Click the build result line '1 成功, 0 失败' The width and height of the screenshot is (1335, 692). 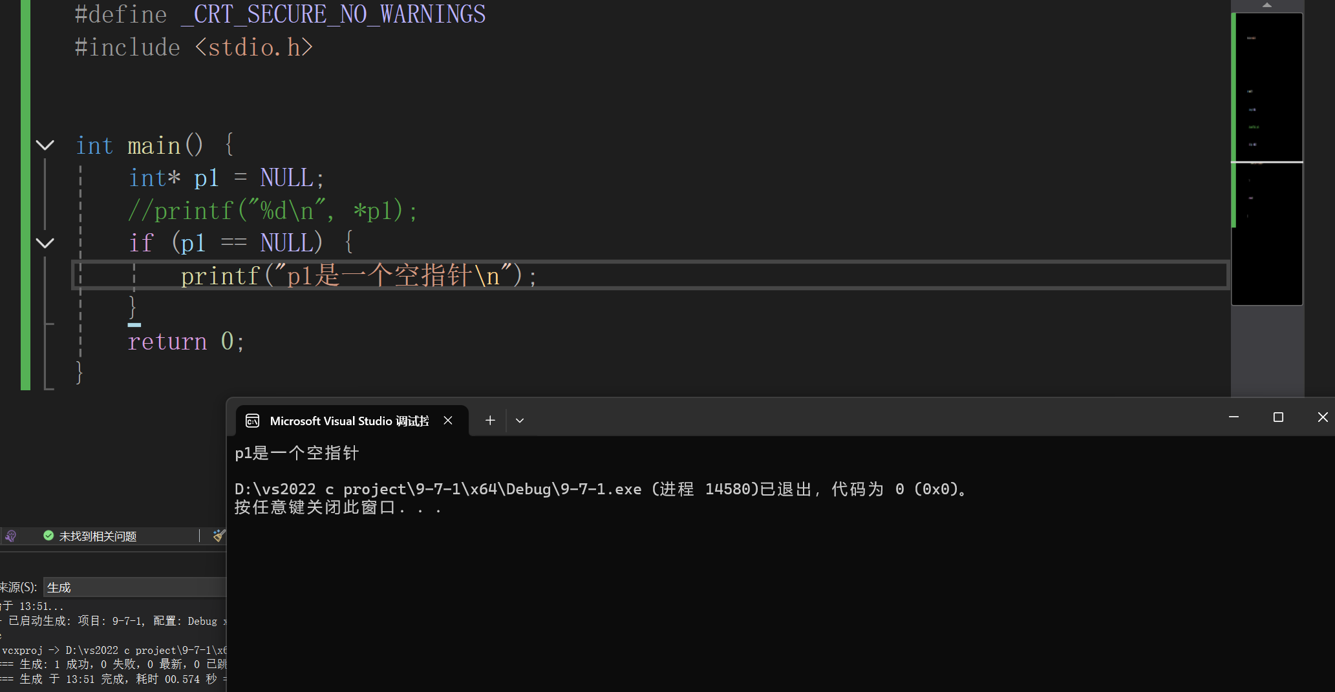pos(113,664)
